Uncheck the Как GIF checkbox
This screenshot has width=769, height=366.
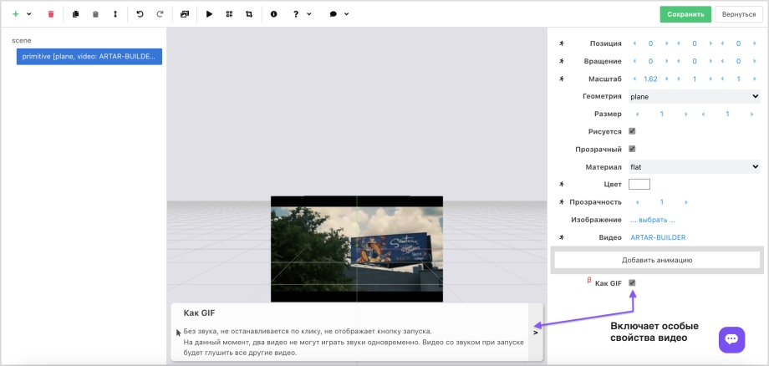[632, 282]
